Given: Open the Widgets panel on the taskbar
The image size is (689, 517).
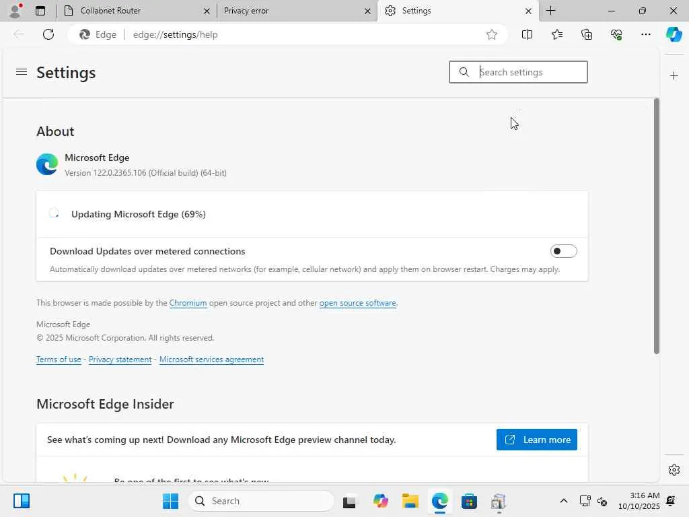Looking at the screenshot, I should [x=21, y=501].
